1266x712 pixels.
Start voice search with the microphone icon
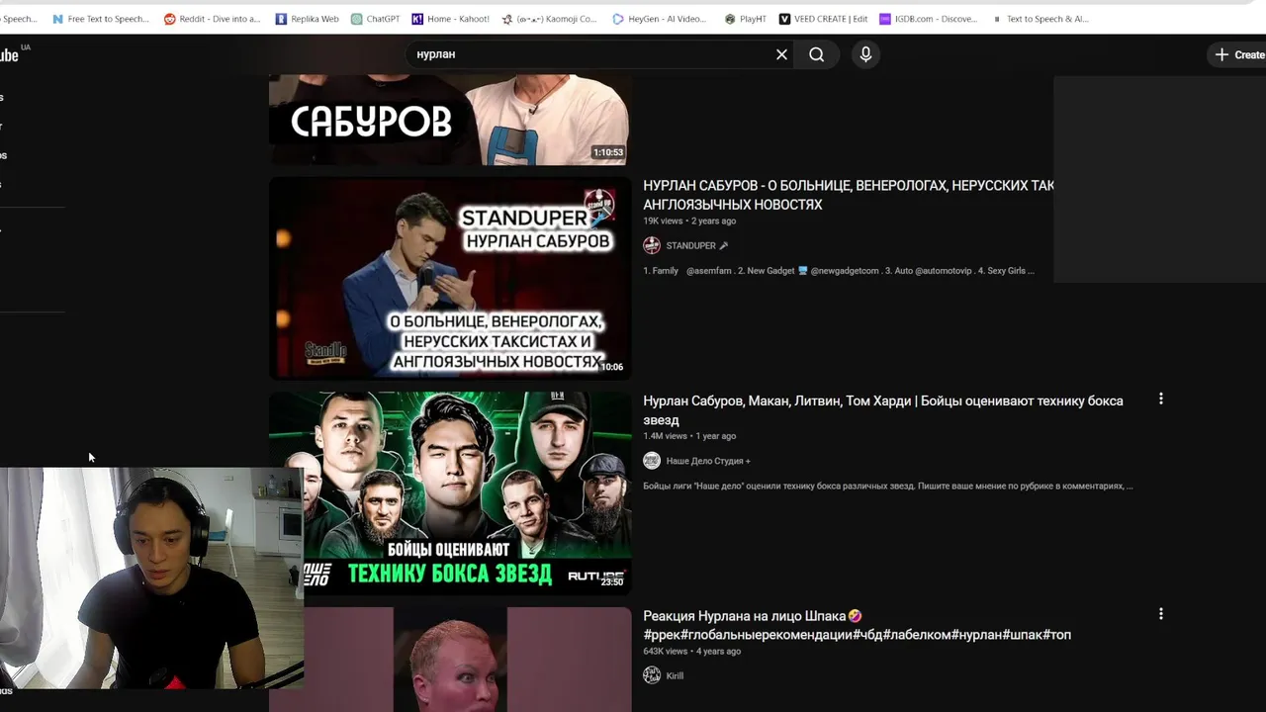point(865,54)
